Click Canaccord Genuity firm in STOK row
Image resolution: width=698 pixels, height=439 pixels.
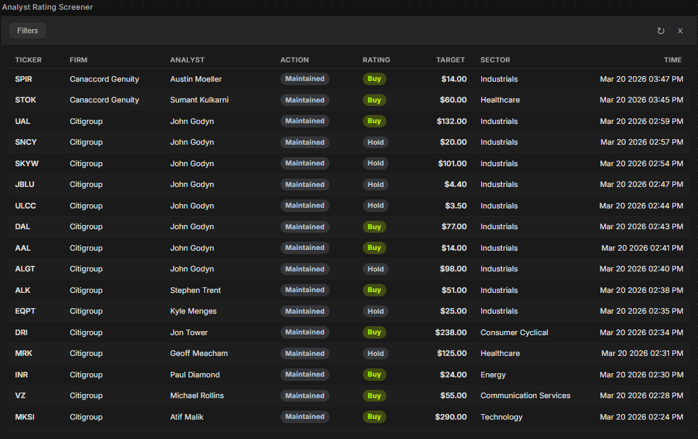pos(104,100)
